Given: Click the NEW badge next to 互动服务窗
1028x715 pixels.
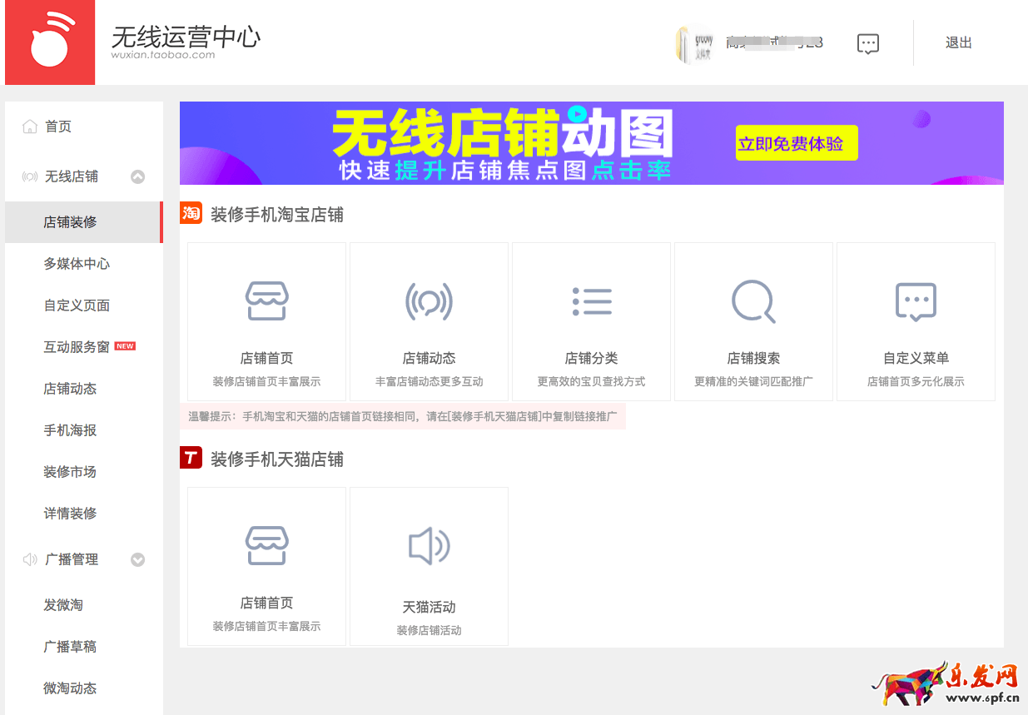Looking at the screenshot, I should coord(125,346).
